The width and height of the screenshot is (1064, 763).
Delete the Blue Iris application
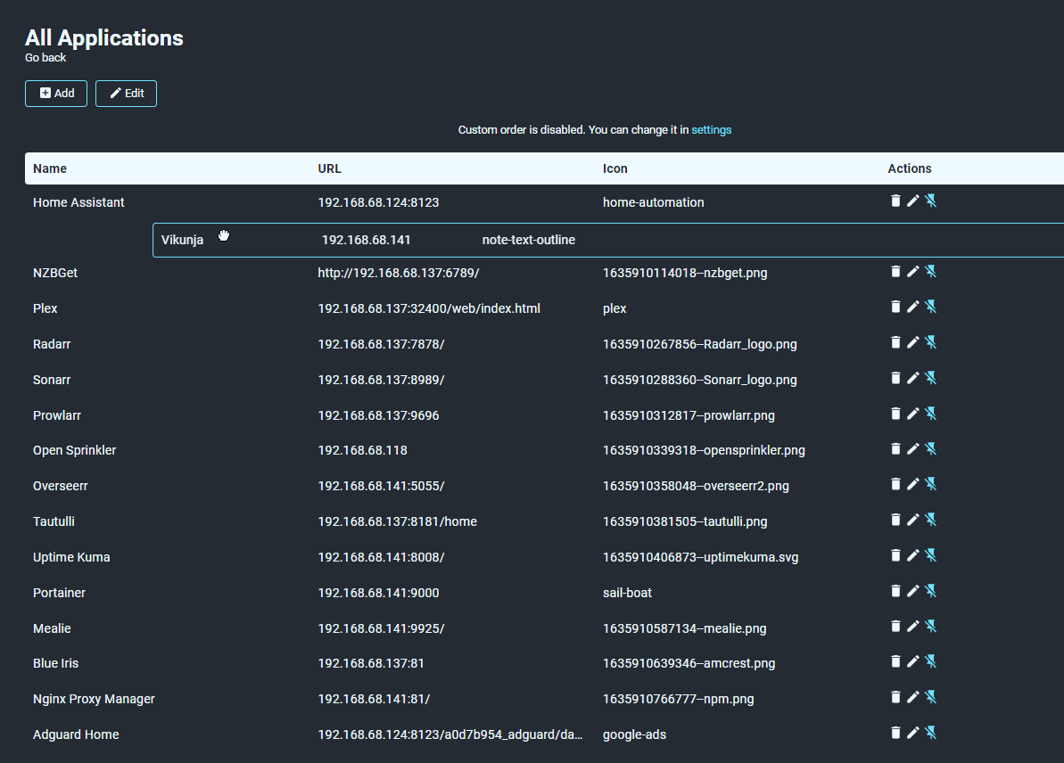pos(895,662)
